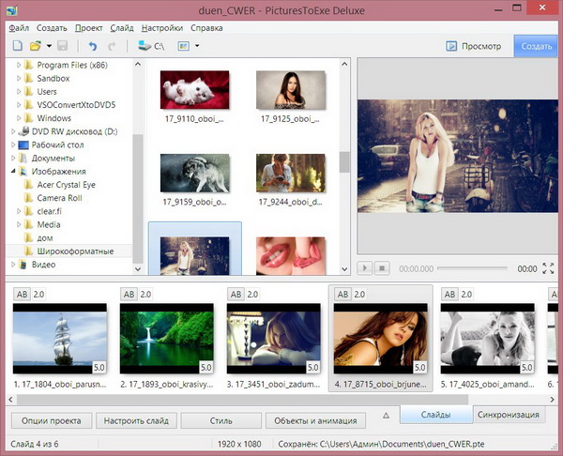The image size is (563, 456).
Task: Click the preview playback position slider
Action: pos(472,267)
